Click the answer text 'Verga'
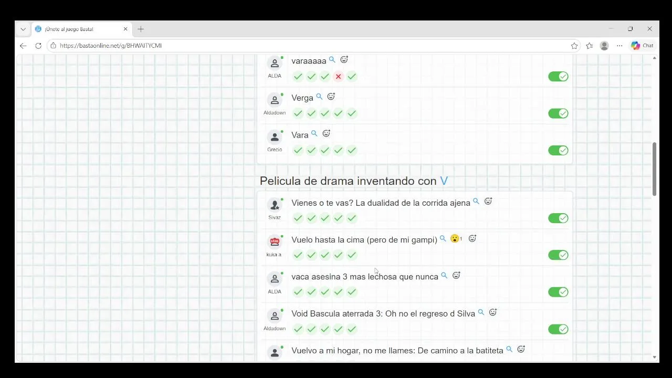Screen dimensions: 672x378 [x=302, y=98]
